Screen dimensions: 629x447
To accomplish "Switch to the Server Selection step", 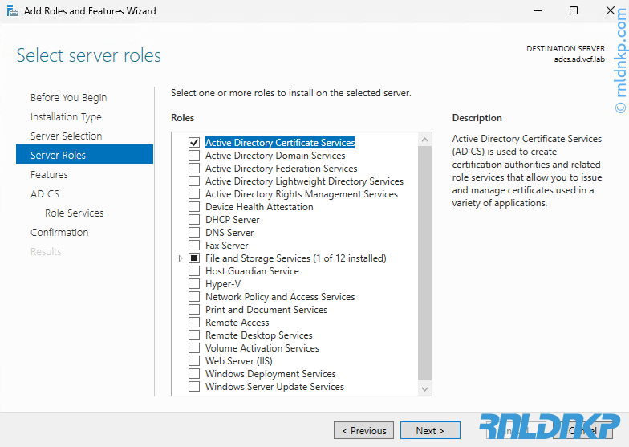I will click(x=66, y=136).
